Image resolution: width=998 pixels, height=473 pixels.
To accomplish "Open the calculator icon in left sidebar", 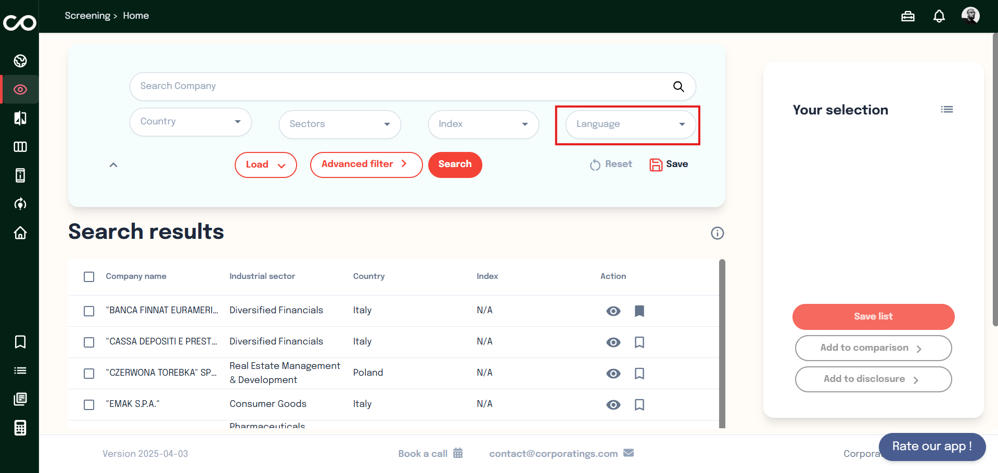I will 20,428.
